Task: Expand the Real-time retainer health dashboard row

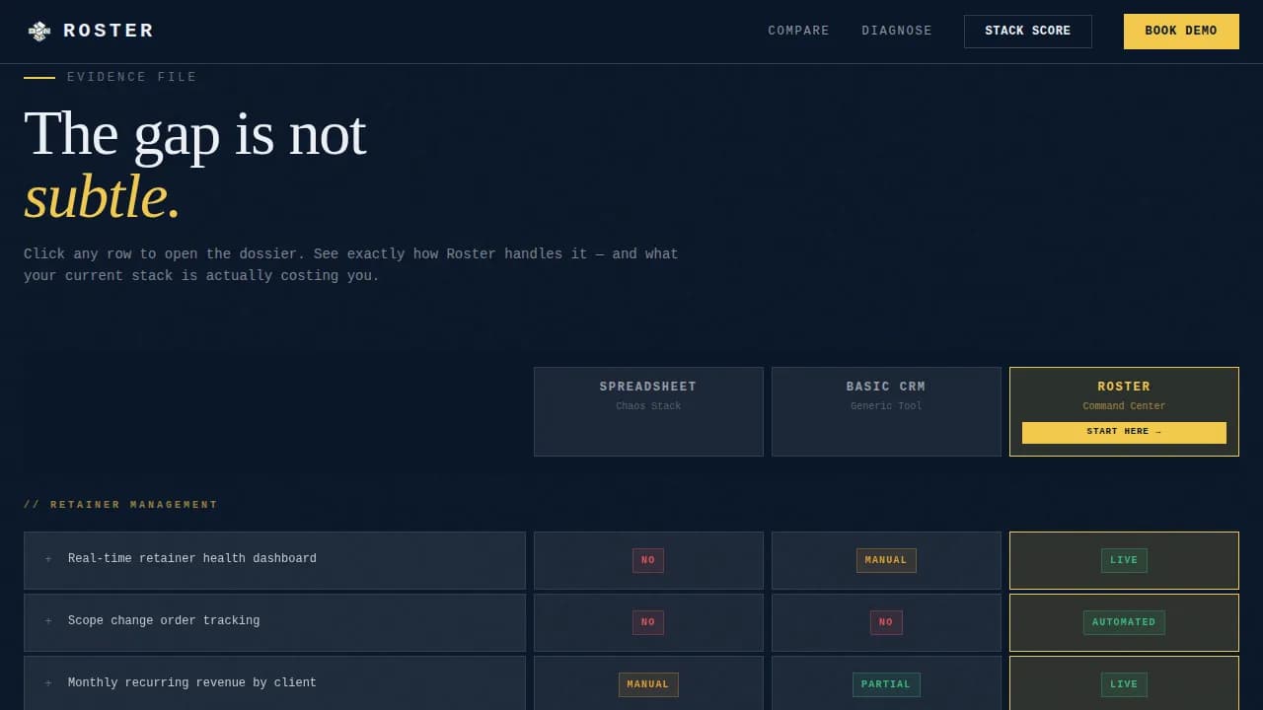Action: [x=274, y=560]
